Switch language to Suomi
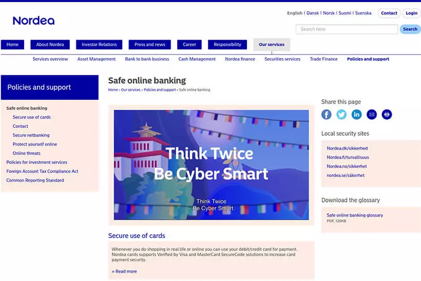This screenshot has width=421, height=281. pos(345,13)
